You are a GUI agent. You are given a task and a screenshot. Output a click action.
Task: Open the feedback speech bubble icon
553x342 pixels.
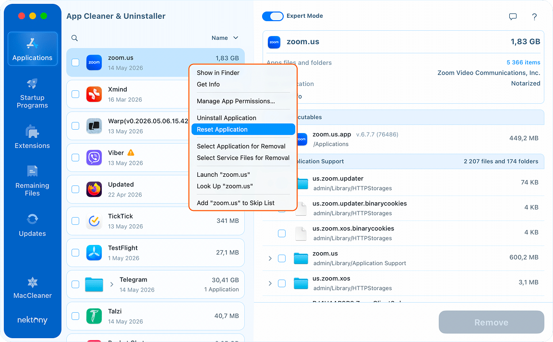(513, 17)
